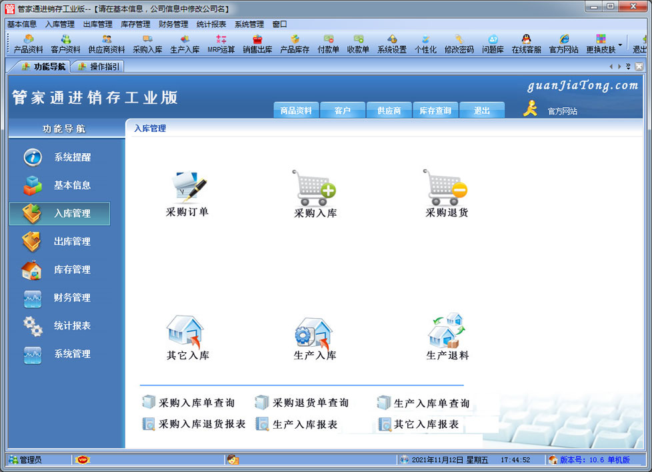Screen dimensions: 652x472
Task: Click the 商品资料 banner button
Action: 296,111
